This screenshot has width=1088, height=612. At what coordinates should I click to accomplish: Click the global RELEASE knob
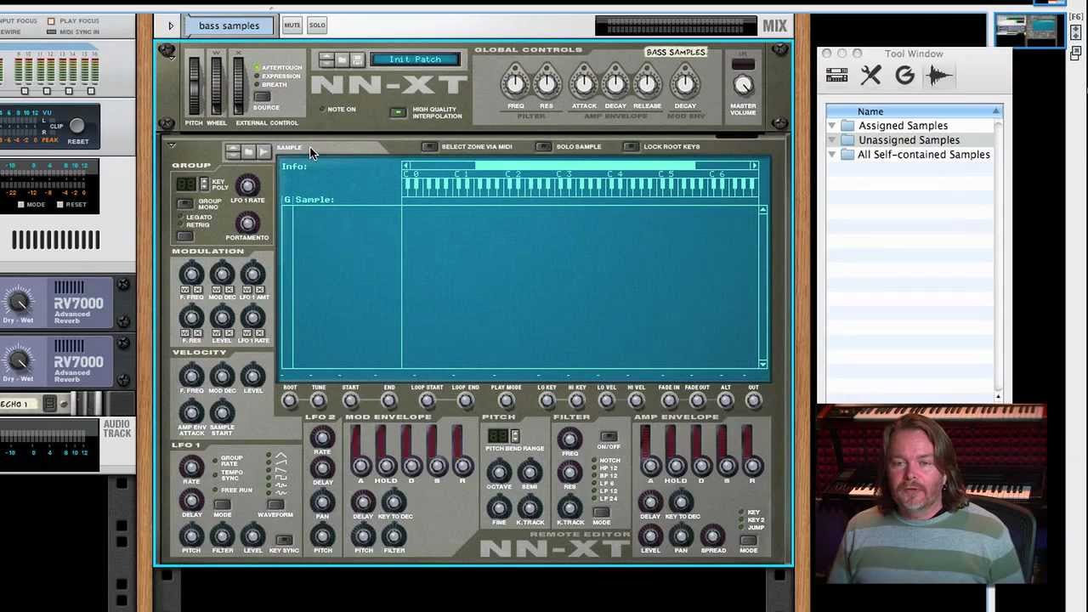tap(646, 84)
